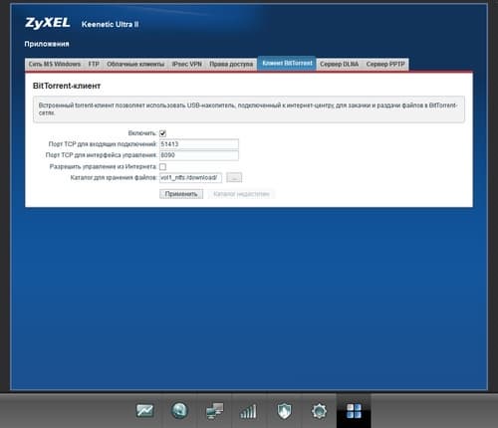Toggle the Включить checkbox

(x=162, y=133)
